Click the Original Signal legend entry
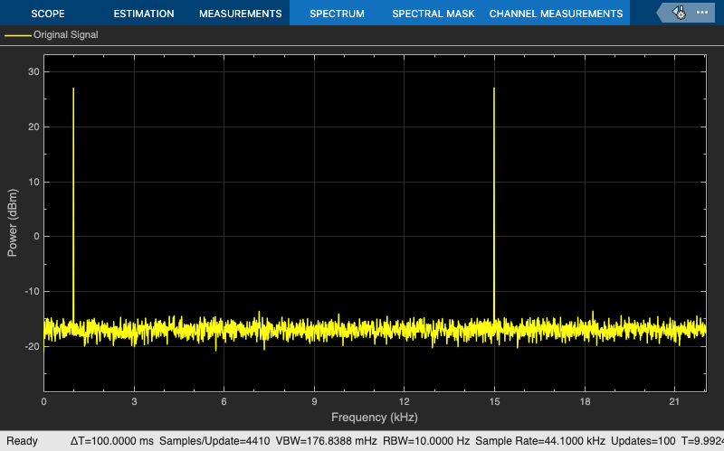724x451 pixels. pos(65,34)
